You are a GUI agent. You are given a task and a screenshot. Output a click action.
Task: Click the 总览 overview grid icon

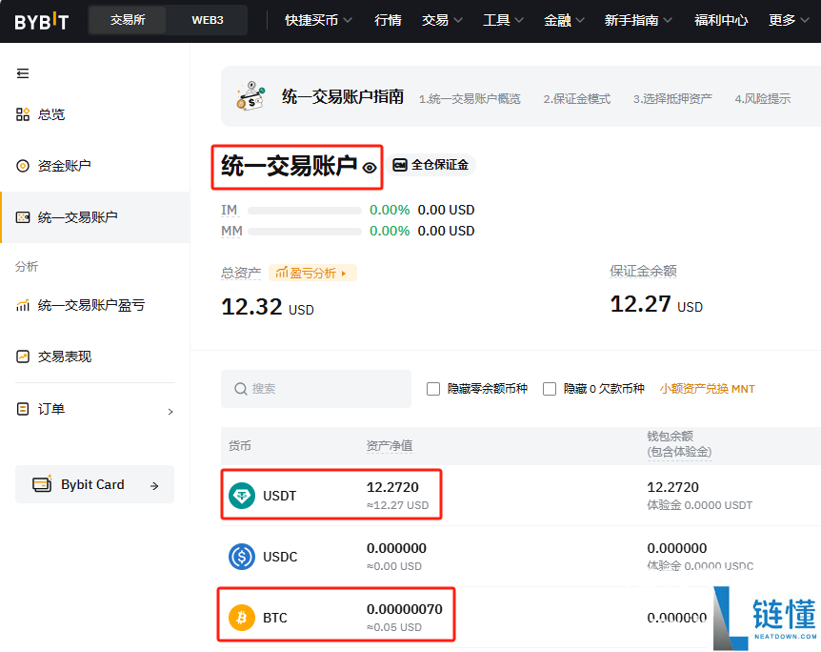tap(23, 114)
